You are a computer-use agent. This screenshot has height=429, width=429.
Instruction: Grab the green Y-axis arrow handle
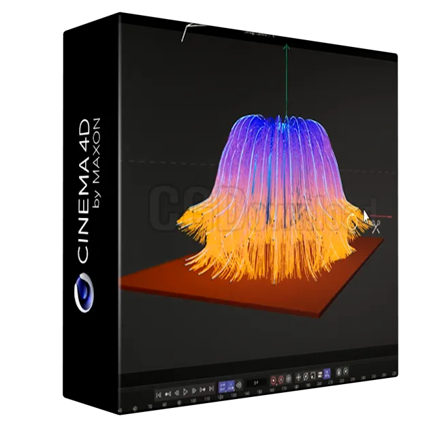(287, 48)
